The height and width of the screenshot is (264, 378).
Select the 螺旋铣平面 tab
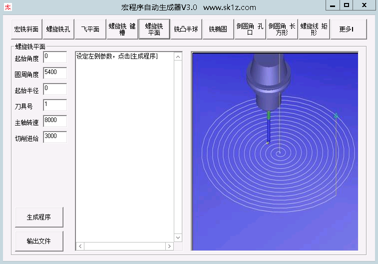(x=154, y=29)
